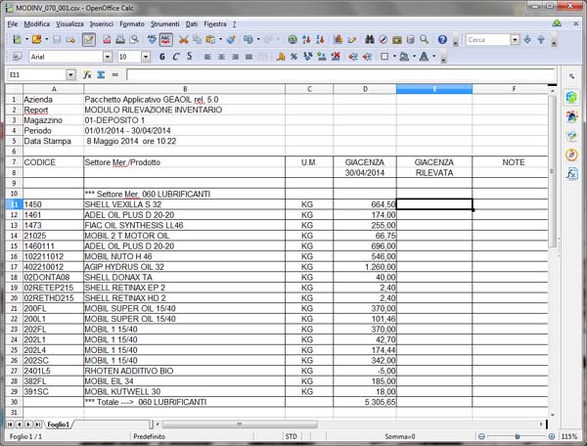587x446 pixels.
Task: Click the Delete Decimal Place icon
Action: tap(336, 57)
